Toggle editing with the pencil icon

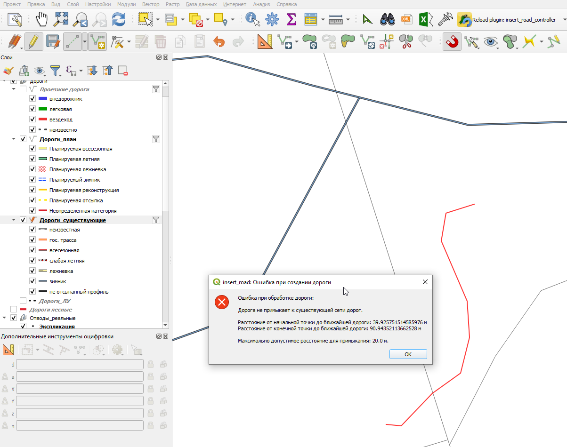click(x=32, y=42)
